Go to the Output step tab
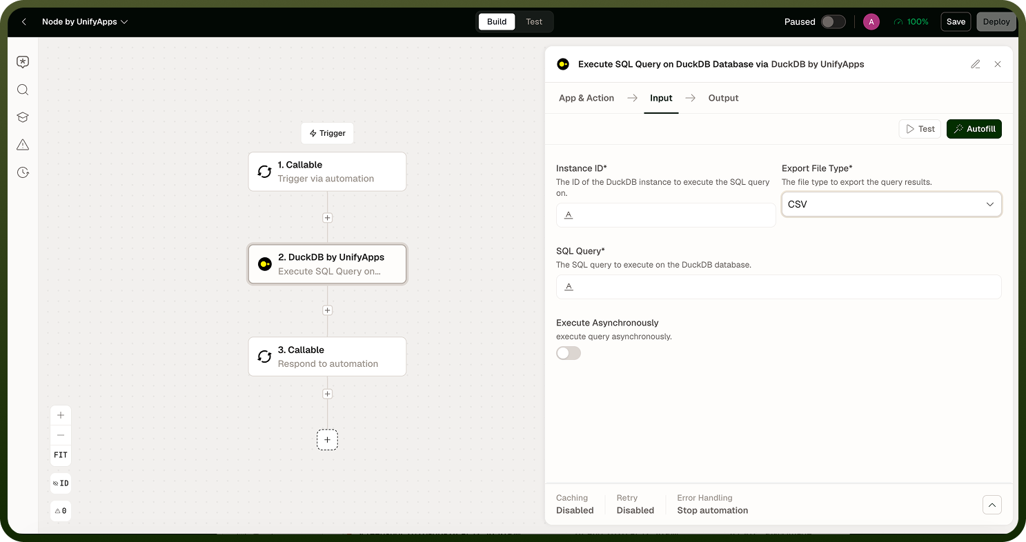The width and height of the screenshot is (1026, 542). (723, 98)
